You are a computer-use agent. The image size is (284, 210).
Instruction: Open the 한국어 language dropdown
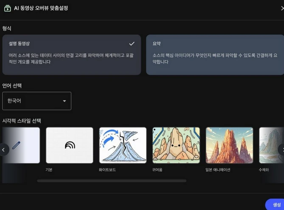point(37,101)
